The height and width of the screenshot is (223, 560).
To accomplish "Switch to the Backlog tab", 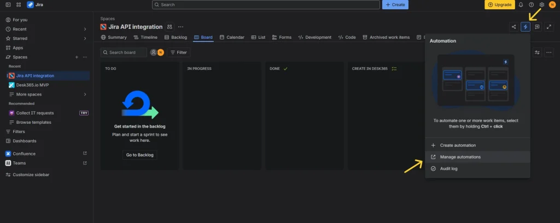I will pos(176,37).
